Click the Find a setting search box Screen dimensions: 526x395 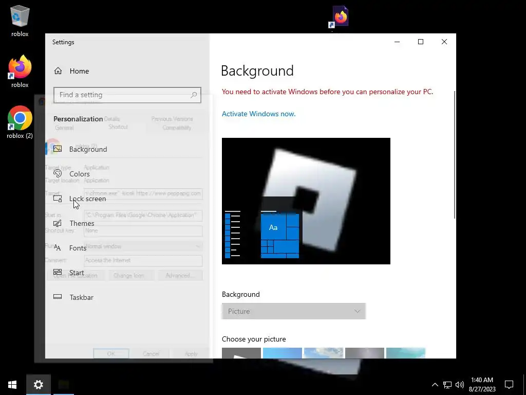click(x=127, y=95)
